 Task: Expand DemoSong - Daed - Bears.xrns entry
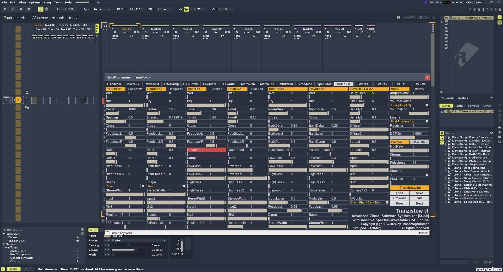tap(445, 137)
